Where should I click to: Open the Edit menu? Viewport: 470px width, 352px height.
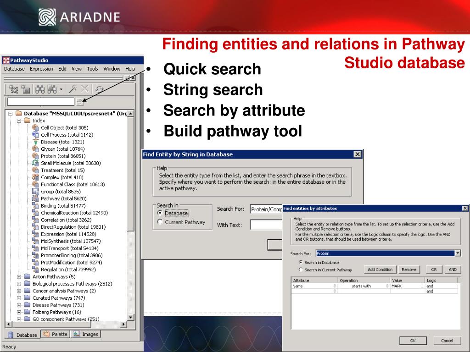tap(62, 69)
